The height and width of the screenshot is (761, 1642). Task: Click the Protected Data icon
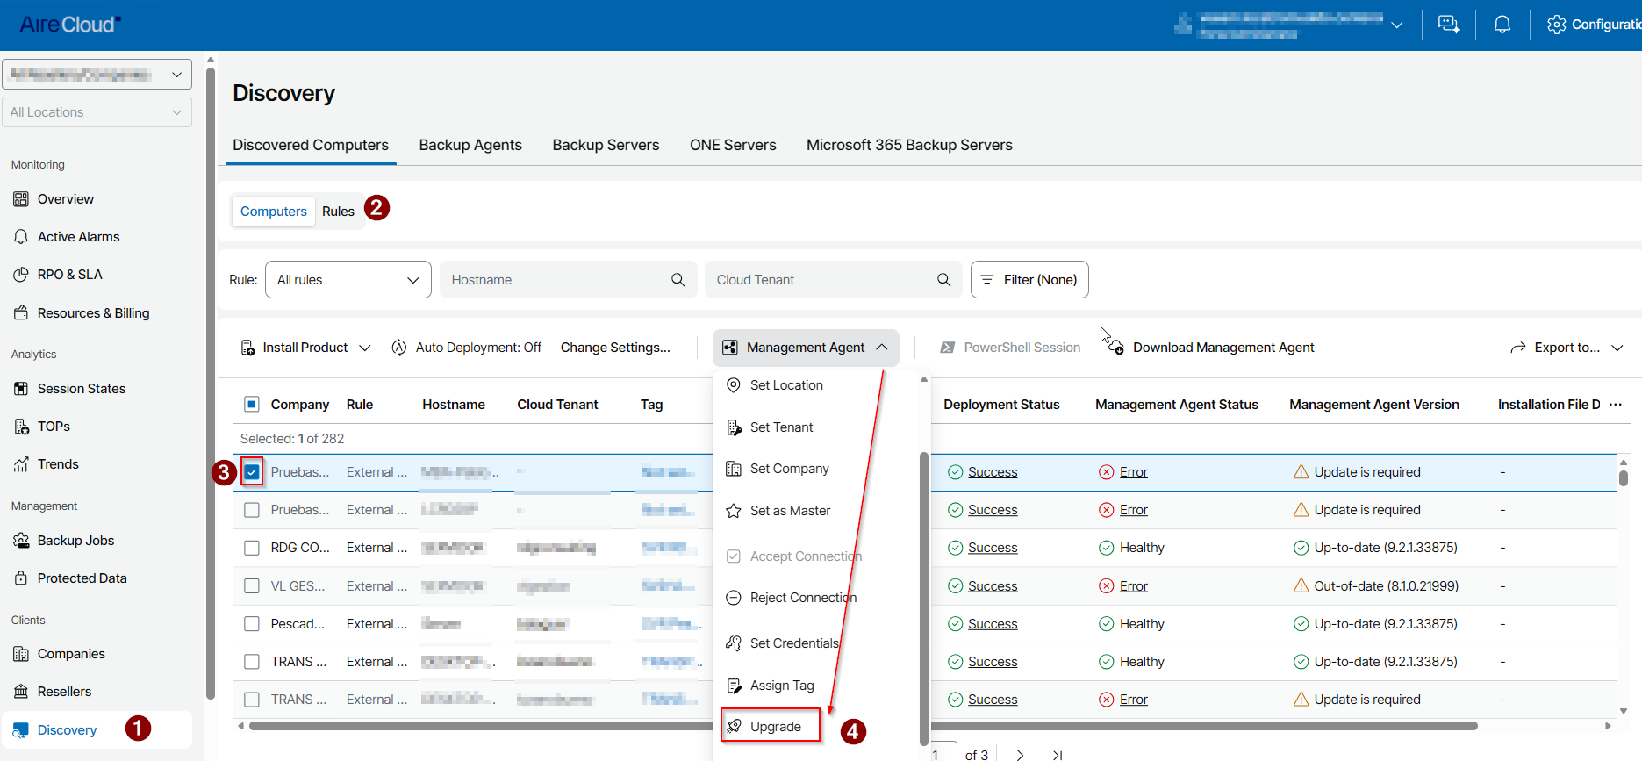(x=21, y=578)
